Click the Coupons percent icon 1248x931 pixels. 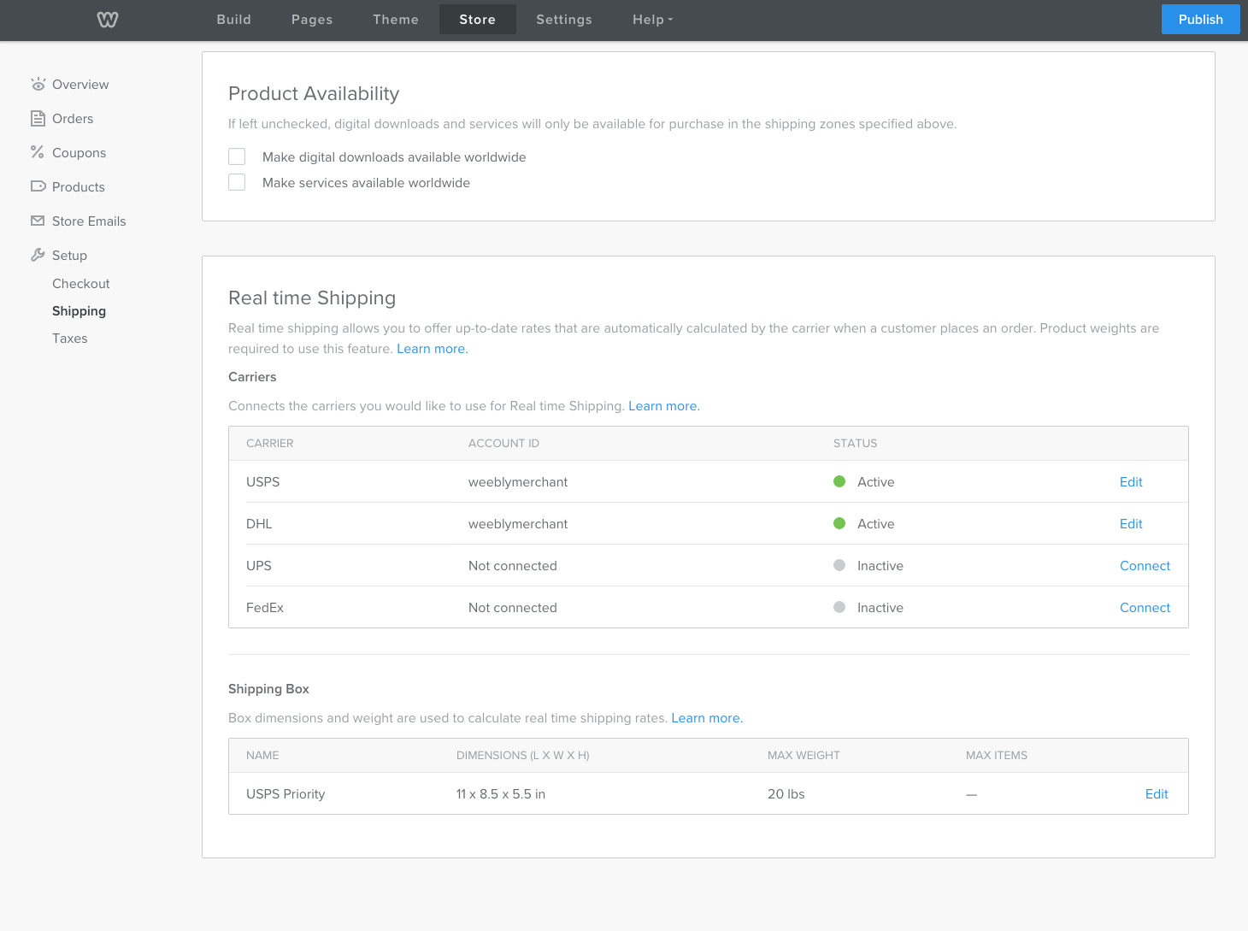coord(38,152)
